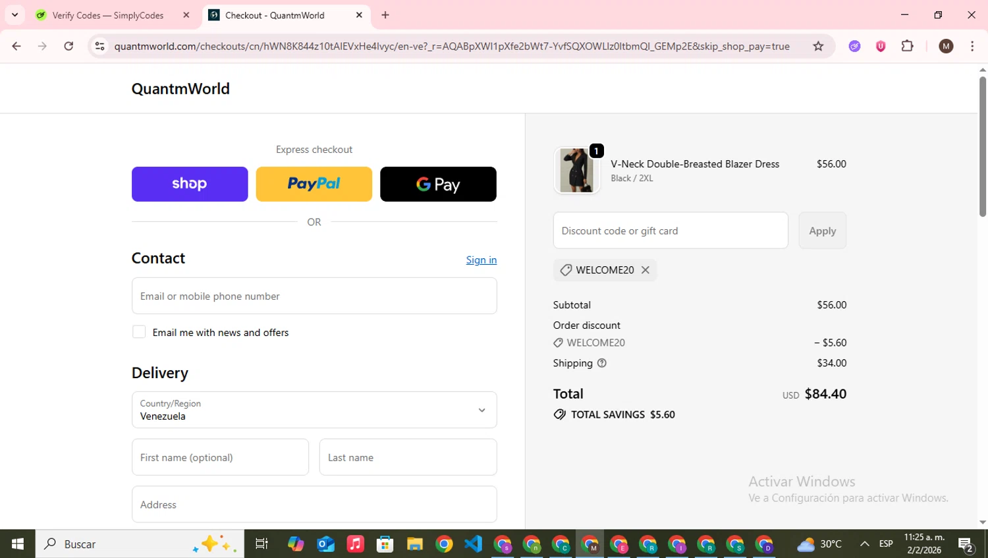
Task: View site information icon in address bar
Action: click(99, 46)
